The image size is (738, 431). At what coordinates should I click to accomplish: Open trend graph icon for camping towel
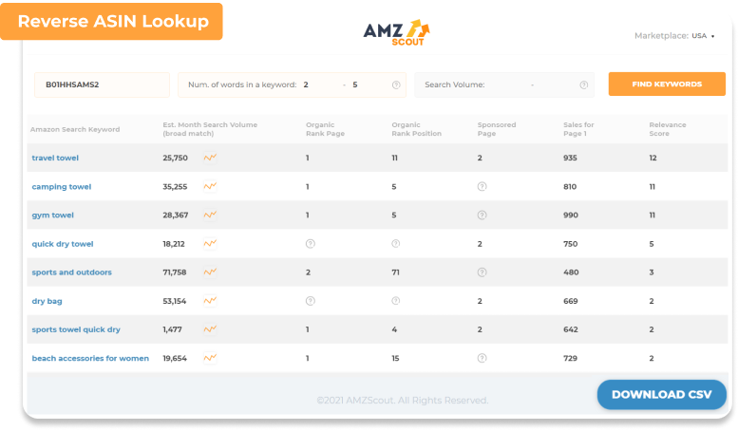pyautogui.click(x=210, y=186)
